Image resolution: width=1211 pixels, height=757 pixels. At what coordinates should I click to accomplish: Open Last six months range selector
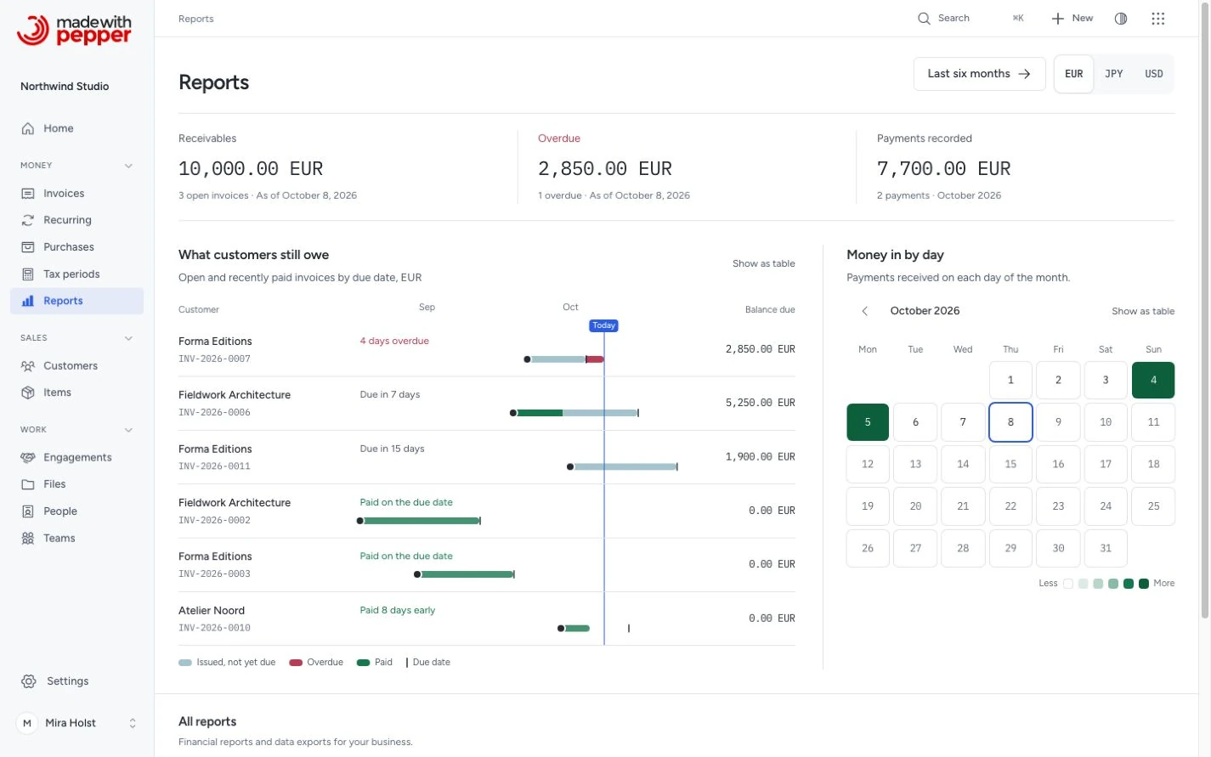point(979,74)
